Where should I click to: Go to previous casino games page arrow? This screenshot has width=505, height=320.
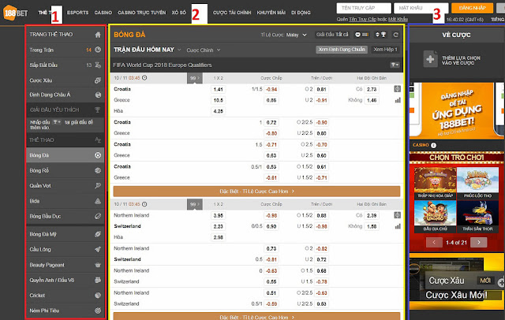tap(434, 243)
